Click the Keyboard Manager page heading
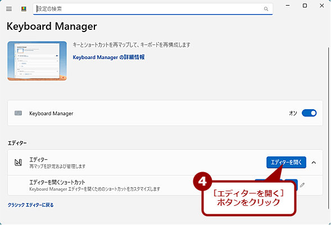Image resolution: width=331 pixels, height=225 pixels. 52,26
